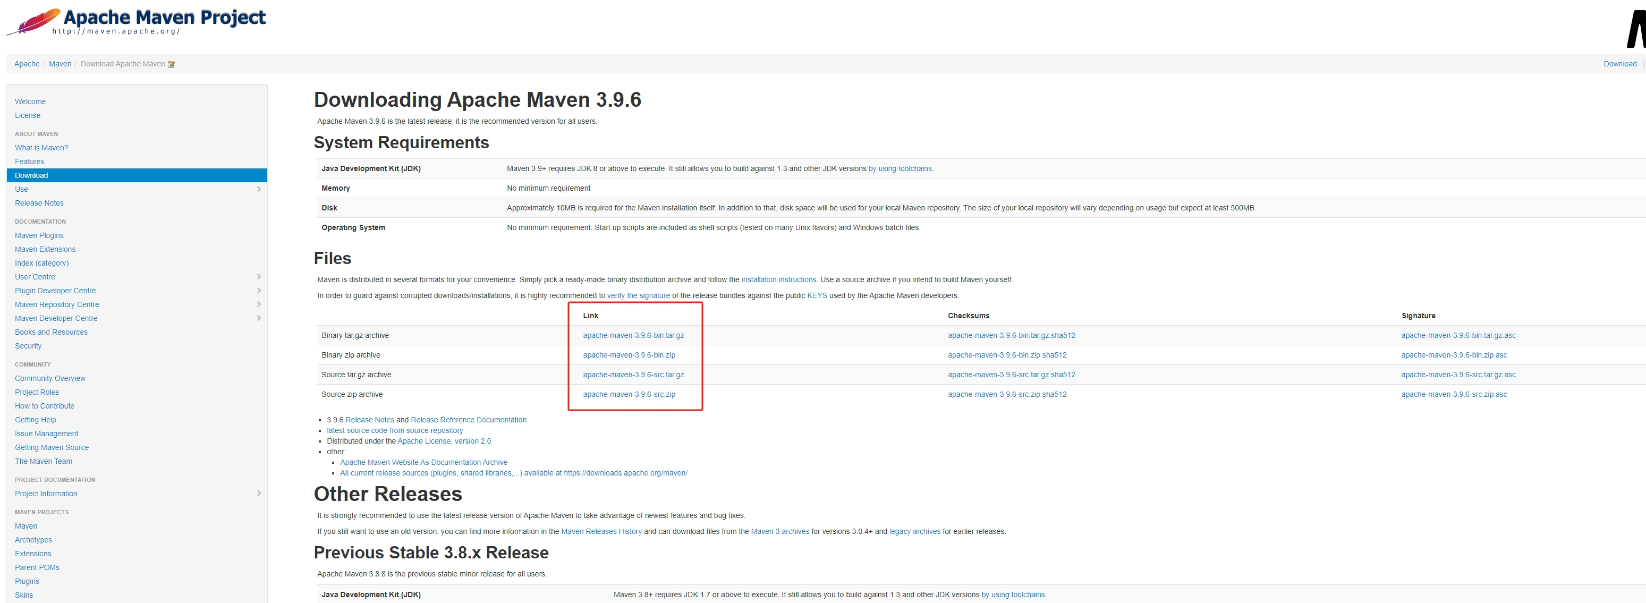
Task: Open the Features sidebar item
Action: click(x=29, y=162)
